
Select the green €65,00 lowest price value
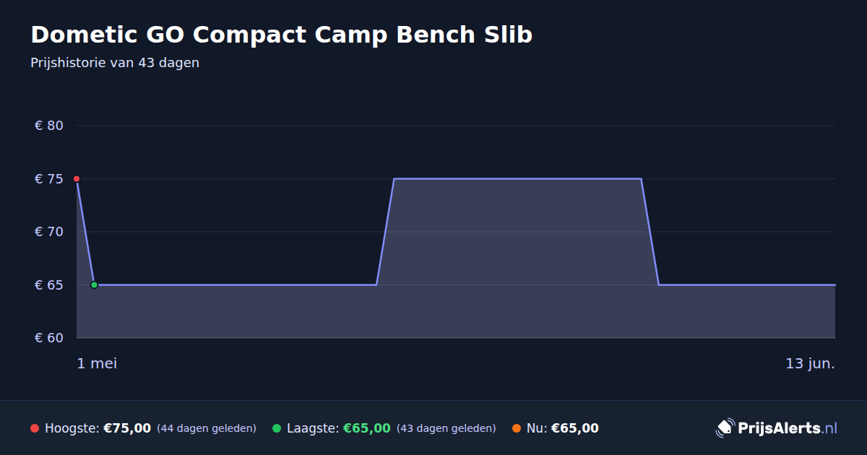[367, 428]
